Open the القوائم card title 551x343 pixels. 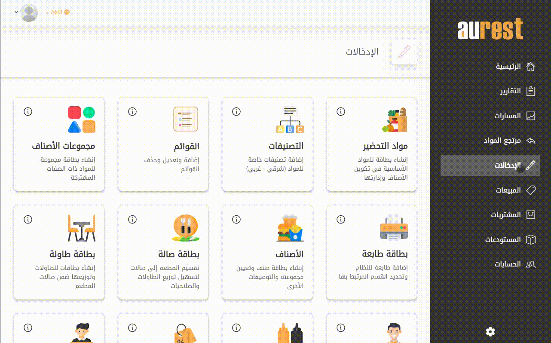pos(187,146)
